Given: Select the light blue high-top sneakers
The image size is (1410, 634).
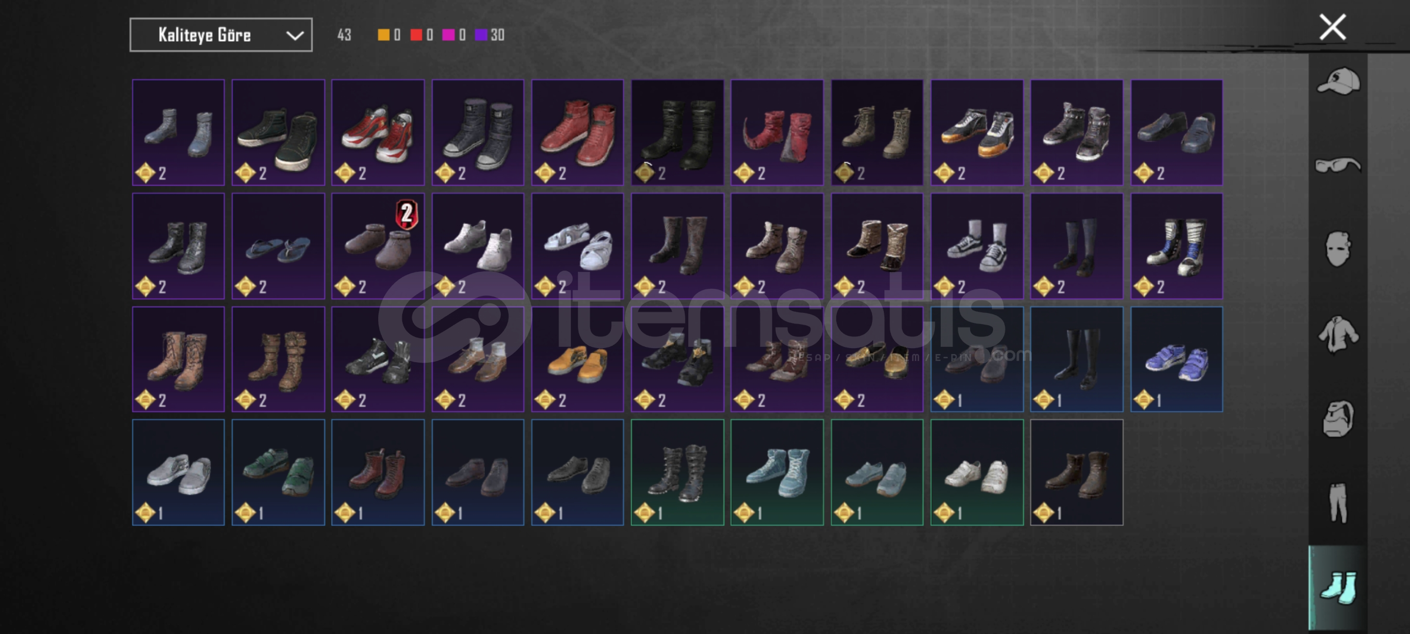Looking at the screenshot, I should [x=777, y=473].
